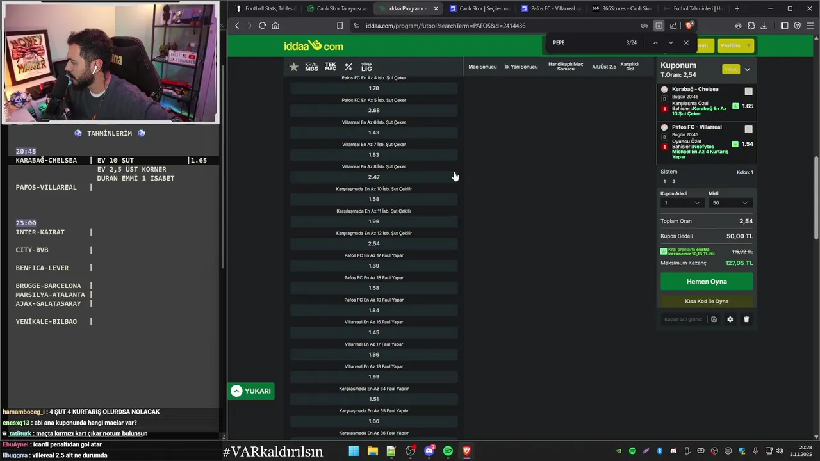Tick the Karabağ - Chelsea coupon checkbox
The image size is (820, 461).
click(748, 92)
